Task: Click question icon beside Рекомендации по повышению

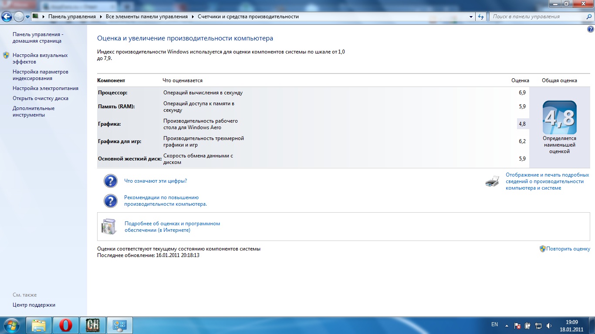Action: click(111, 200)
